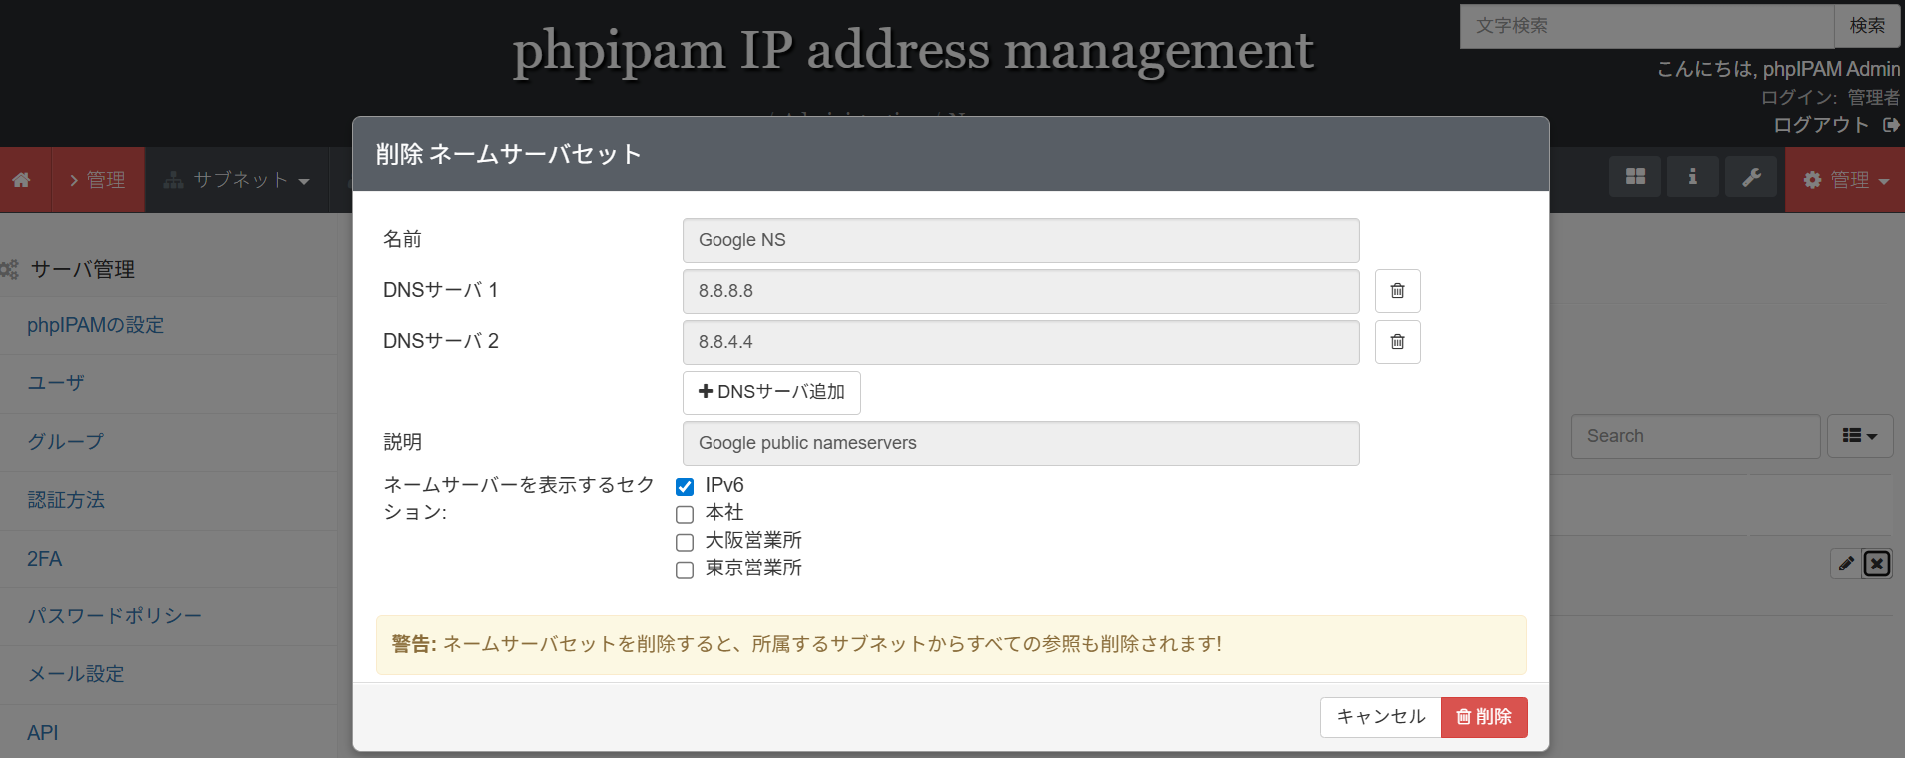Open the API sidebar entry
This screenshot has height=758, width=1905.
pos(43,733)
